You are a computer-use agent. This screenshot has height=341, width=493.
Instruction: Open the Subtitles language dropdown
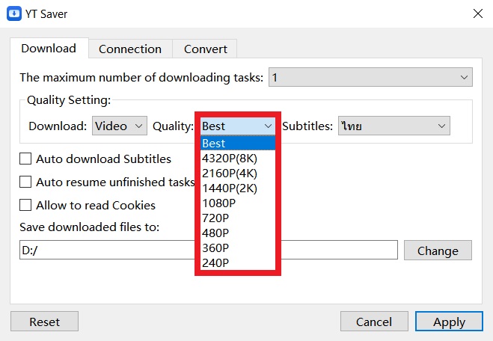tap(394, 126)
